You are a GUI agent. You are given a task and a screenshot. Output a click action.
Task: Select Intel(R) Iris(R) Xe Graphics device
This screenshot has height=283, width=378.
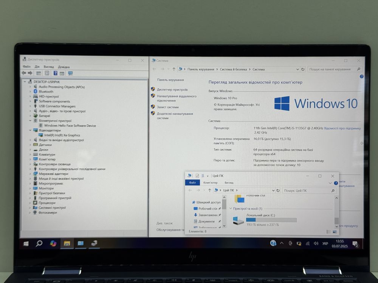point(62,135)
